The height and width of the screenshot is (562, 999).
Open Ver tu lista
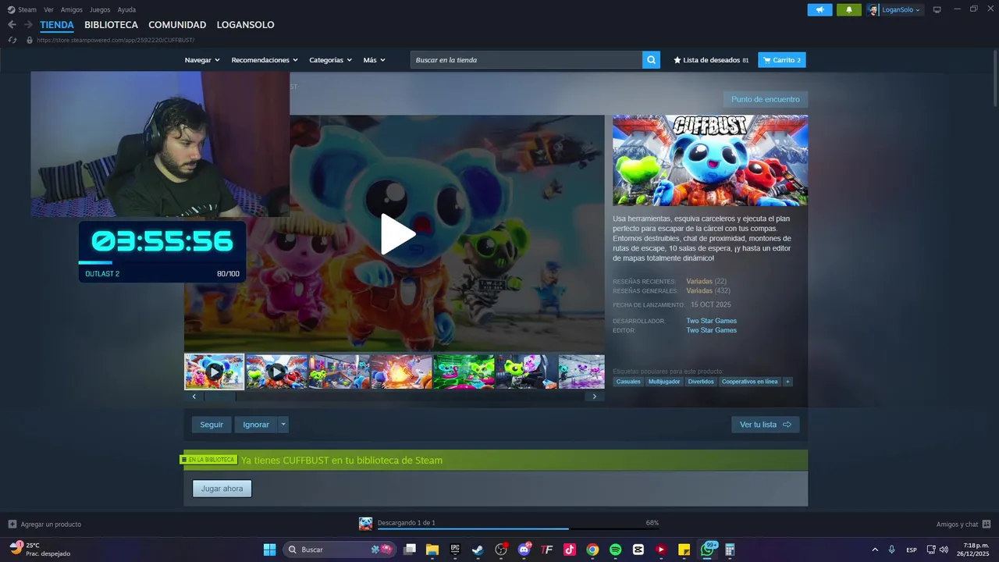[766, 425]
